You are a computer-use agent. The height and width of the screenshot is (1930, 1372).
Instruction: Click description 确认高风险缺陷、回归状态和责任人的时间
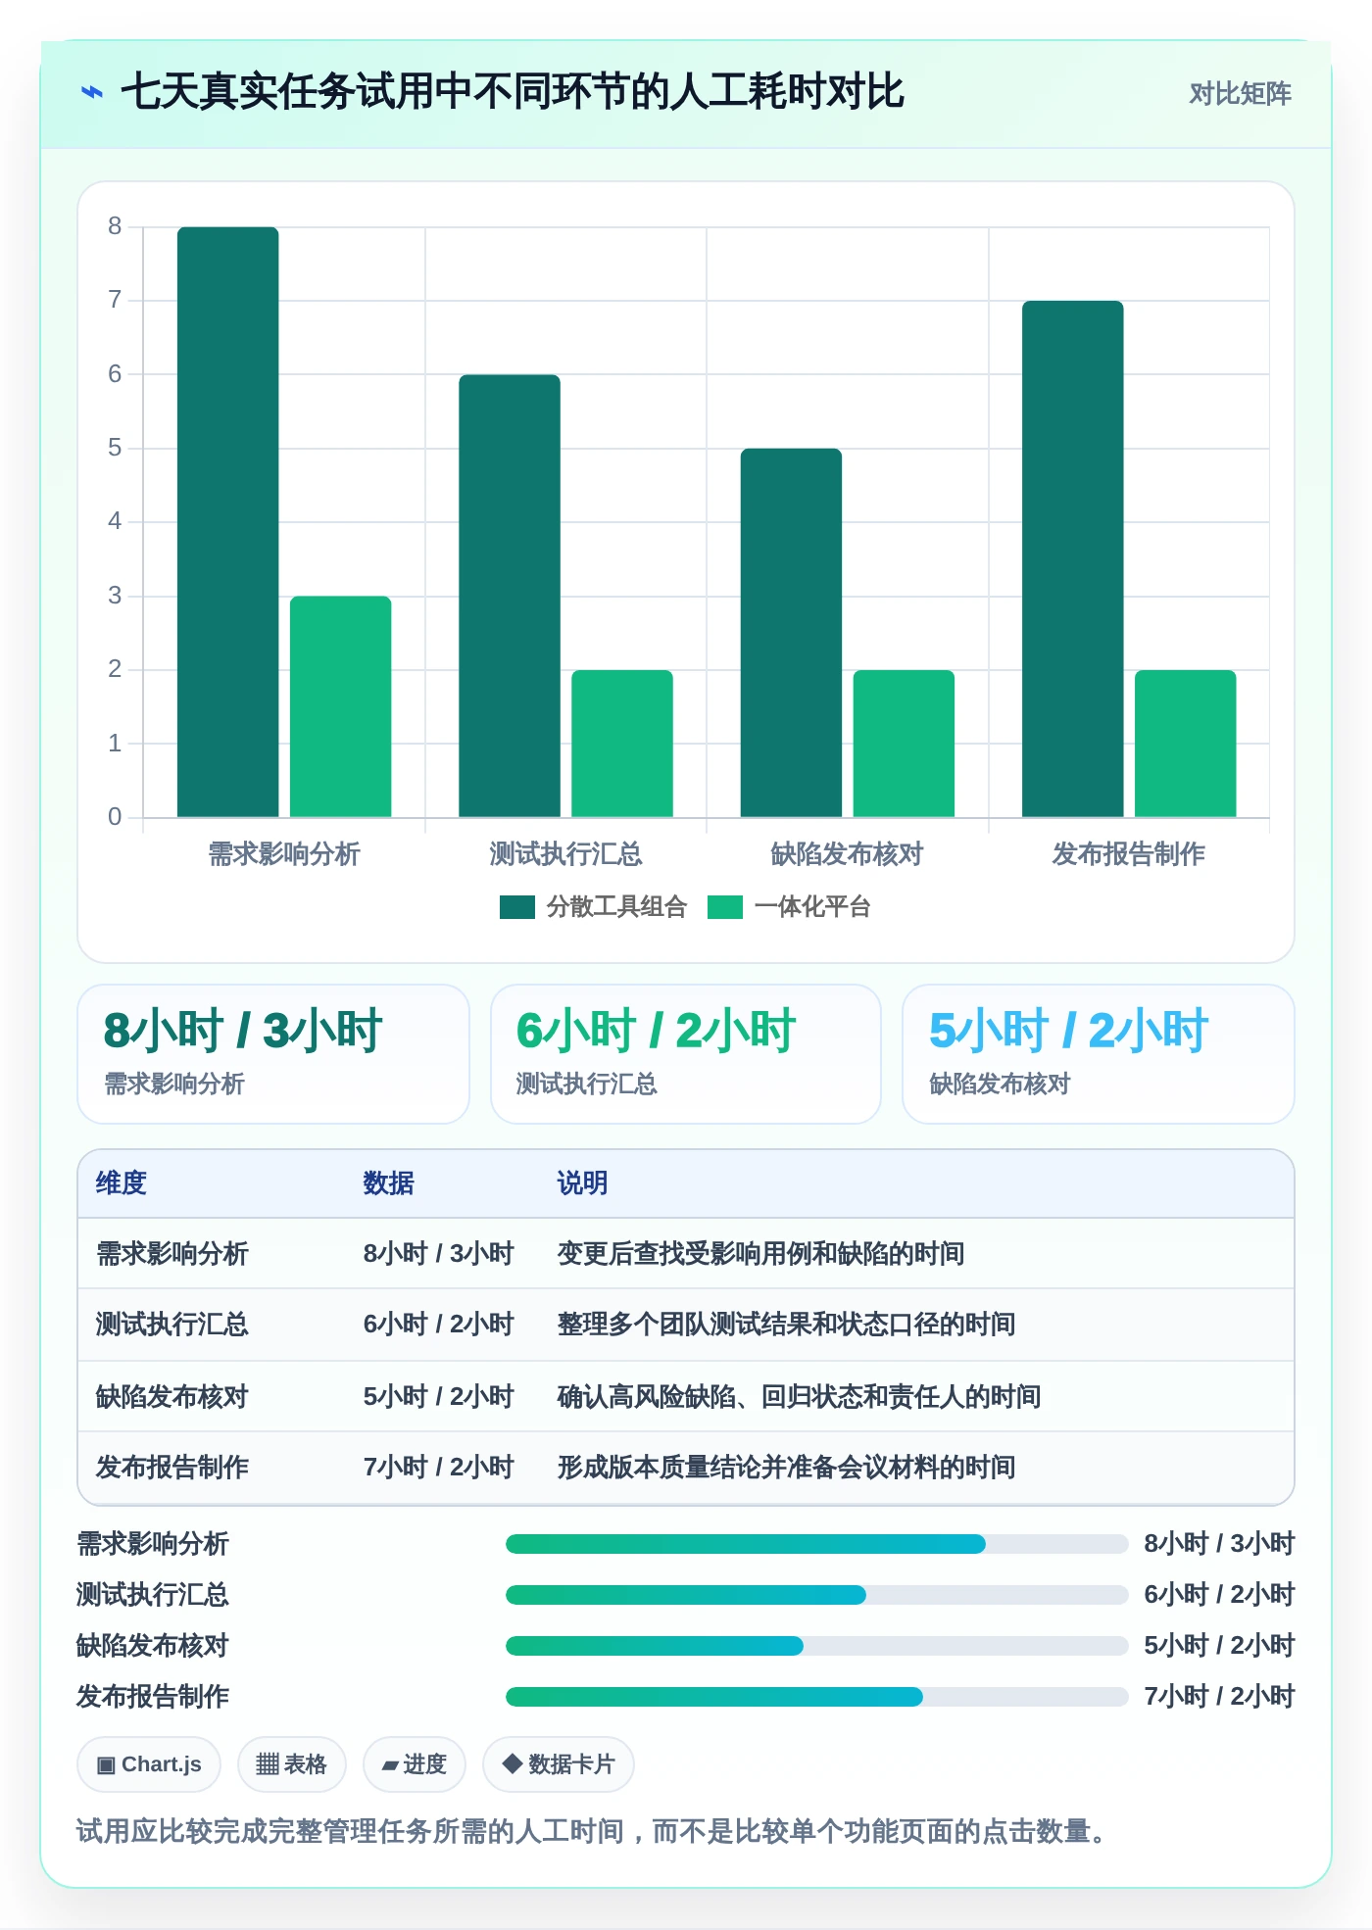(800, 1397)
